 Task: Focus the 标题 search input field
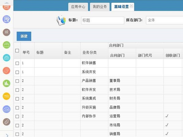(x=103, y=20)
